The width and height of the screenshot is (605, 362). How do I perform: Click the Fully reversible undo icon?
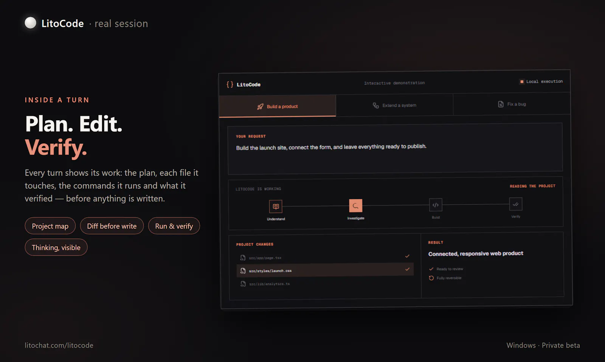[431, 278]
